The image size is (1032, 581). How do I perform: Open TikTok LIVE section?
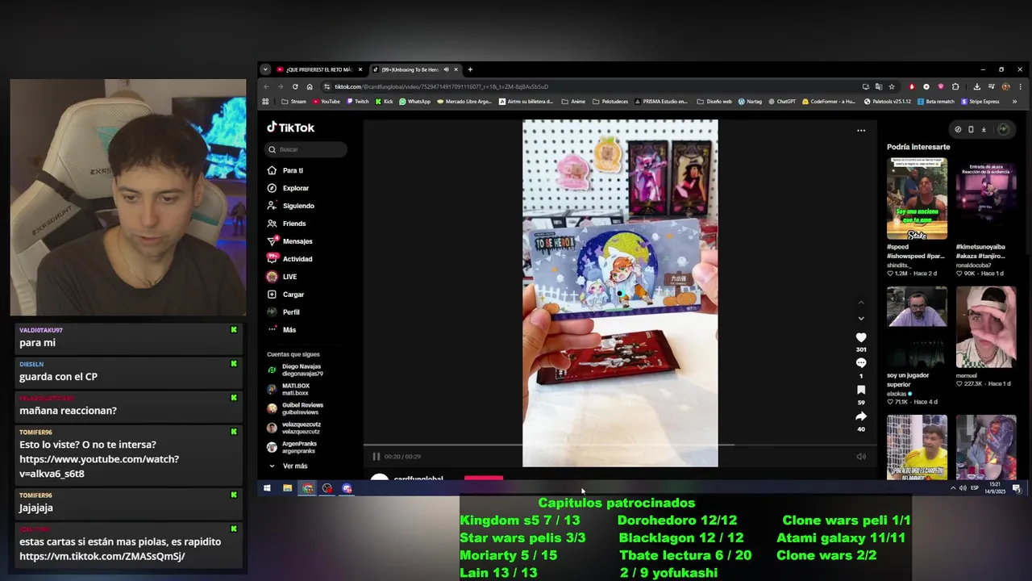(282, 277)
